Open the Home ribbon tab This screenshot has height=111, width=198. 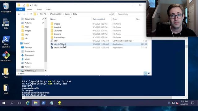pyautogui.click(x=30, y=10)
